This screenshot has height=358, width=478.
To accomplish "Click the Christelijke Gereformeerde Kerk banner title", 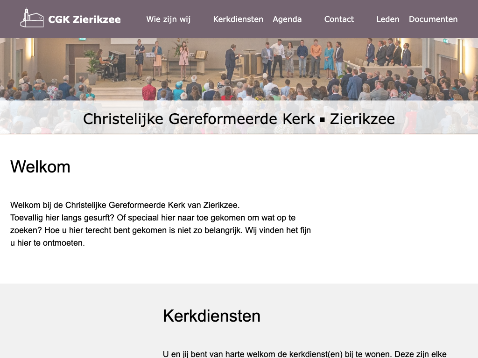I will pos(199,119).
